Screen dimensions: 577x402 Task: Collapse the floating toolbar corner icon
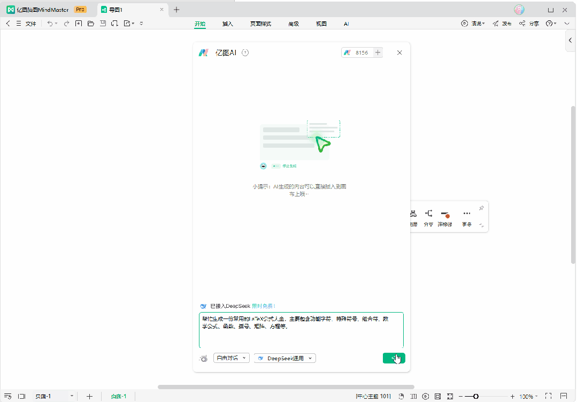pos(482,225)
